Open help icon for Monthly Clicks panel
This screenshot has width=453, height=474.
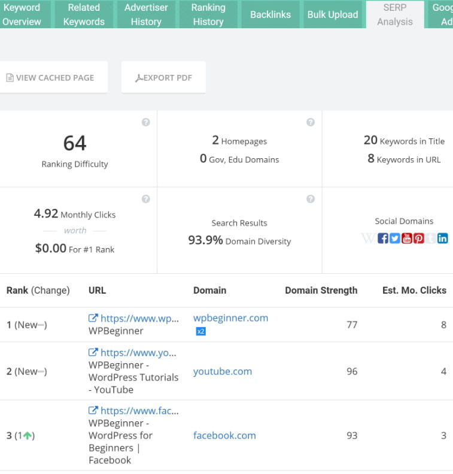click(146, 199)
